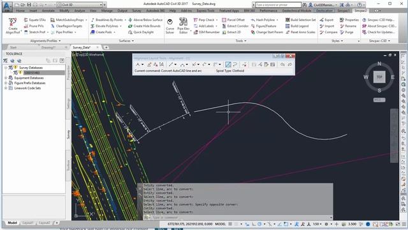Run the Quick Daylight tool
Image resolution: width=408 pixels, height=230 pixels.
[141, 32]
